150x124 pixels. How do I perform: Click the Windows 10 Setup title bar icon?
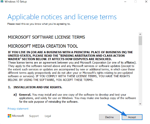pyautogui.click(x=2, y=1)
